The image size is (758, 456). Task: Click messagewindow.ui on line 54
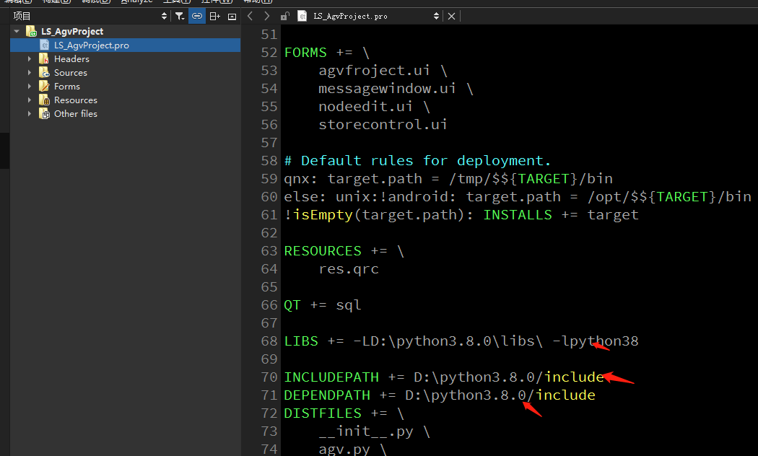click(387, 89)
